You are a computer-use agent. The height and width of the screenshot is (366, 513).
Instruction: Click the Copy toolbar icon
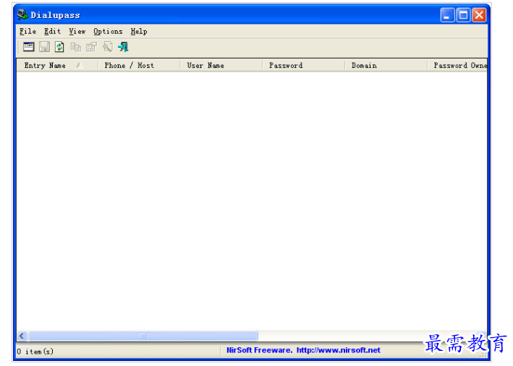click(75, 48)
